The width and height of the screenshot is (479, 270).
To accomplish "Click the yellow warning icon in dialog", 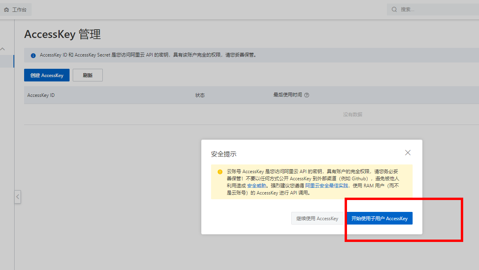I will [x=220, y=172].
